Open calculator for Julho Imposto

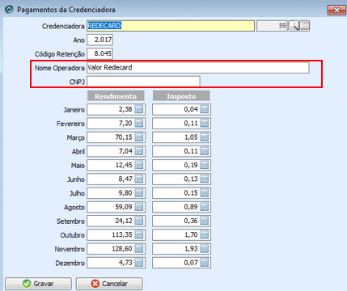click(x=205, y=193)
